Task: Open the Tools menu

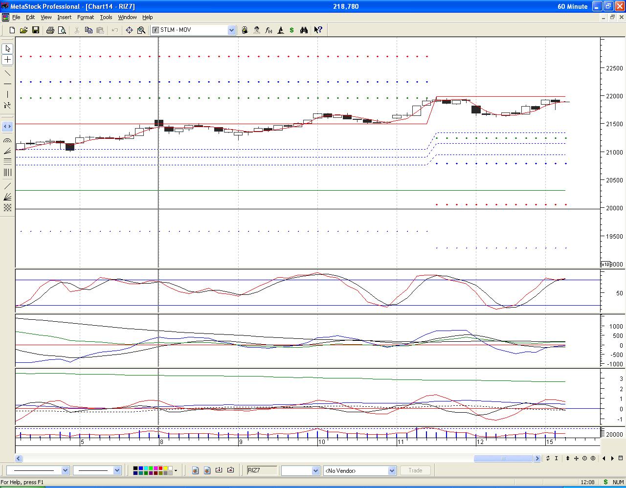Action: [106, 17]
